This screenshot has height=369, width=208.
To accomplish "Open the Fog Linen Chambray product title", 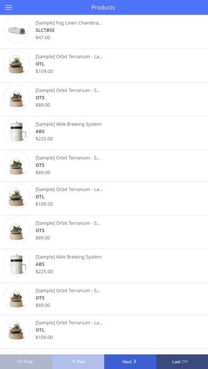I will tap(68, 23).
